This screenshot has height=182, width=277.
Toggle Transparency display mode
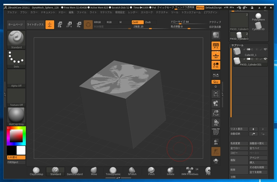[x=216, y=142]
